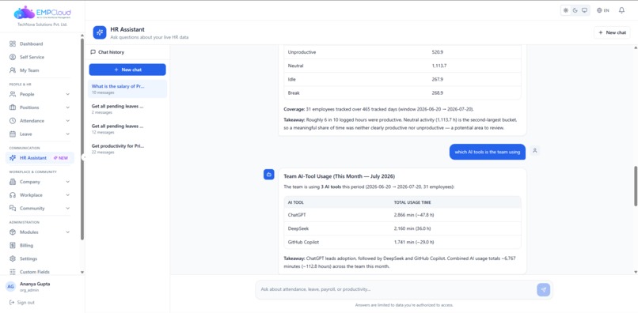Click the globe language icon
The height and width of the screenshot is (313, 638).
click(599, 10)
